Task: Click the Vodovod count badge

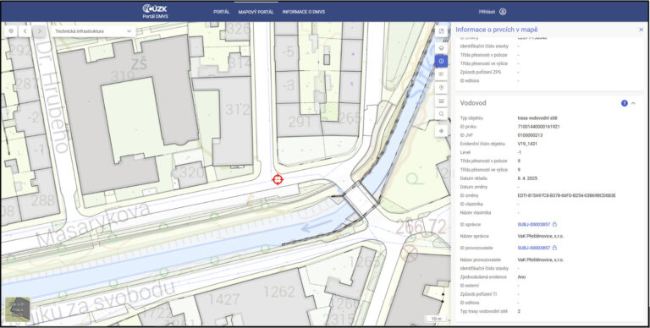Action: pos(625,103)
